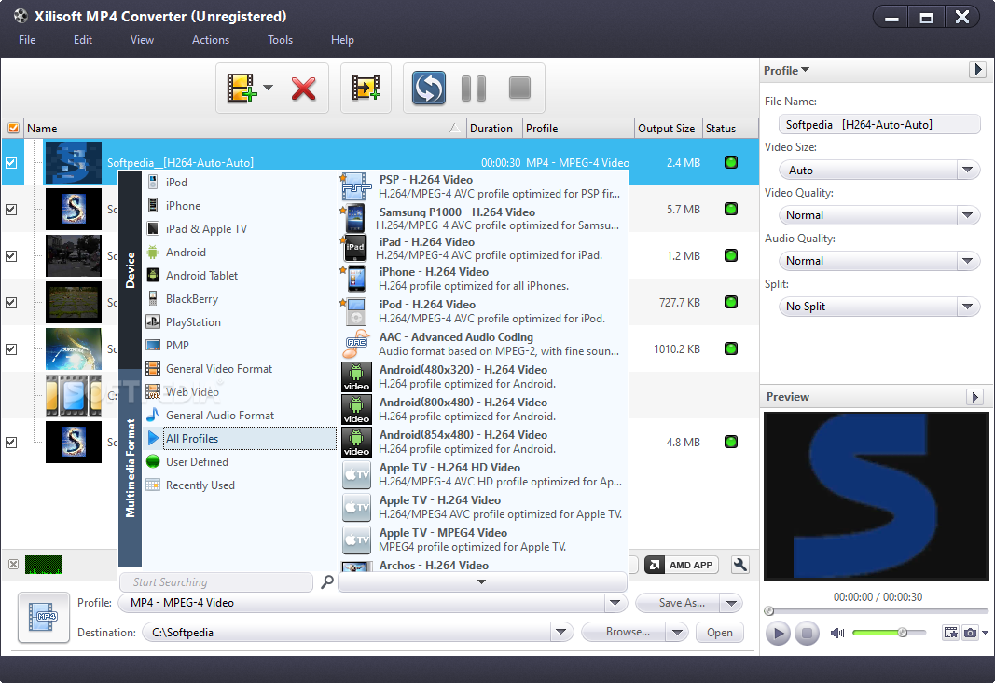Open the Video Quality dropdown

pos(967,215)
